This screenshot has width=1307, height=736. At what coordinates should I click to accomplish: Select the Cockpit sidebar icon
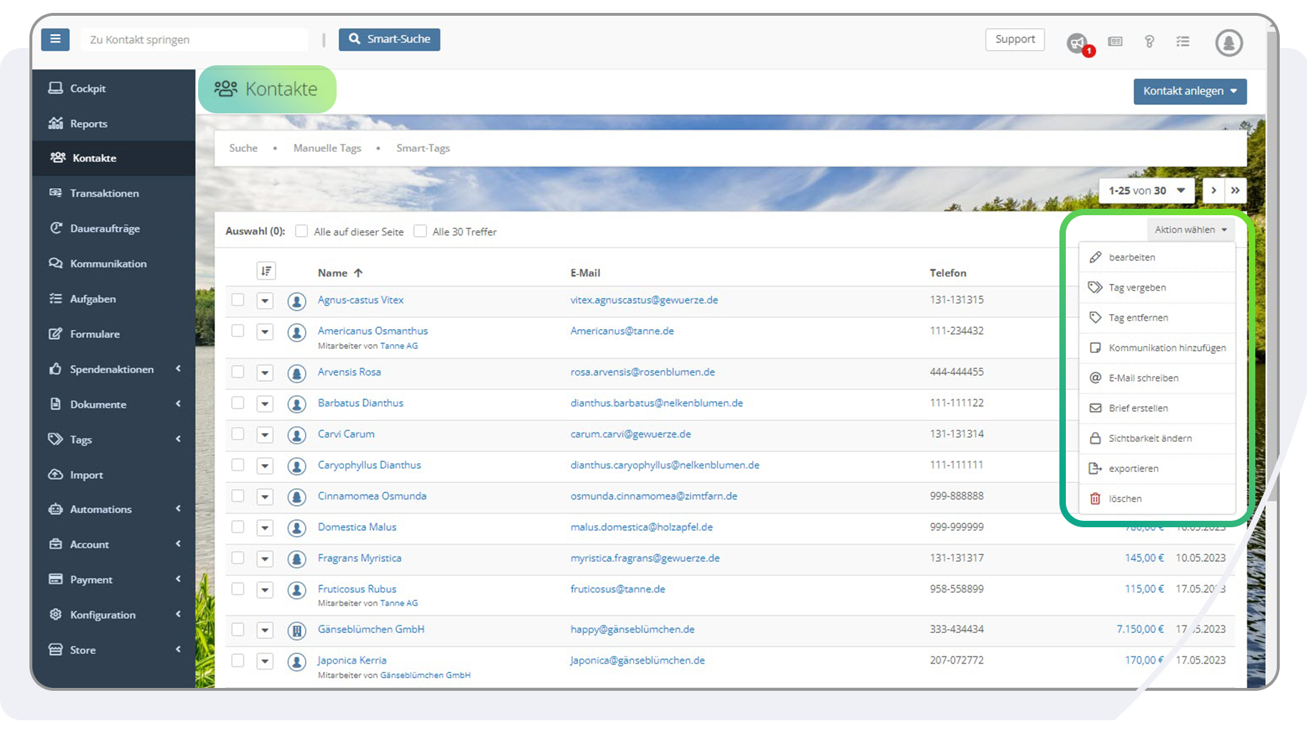tap(57, 88)
